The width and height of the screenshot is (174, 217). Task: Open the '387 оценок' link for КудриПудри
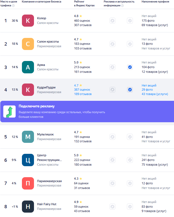pos(82,90)
